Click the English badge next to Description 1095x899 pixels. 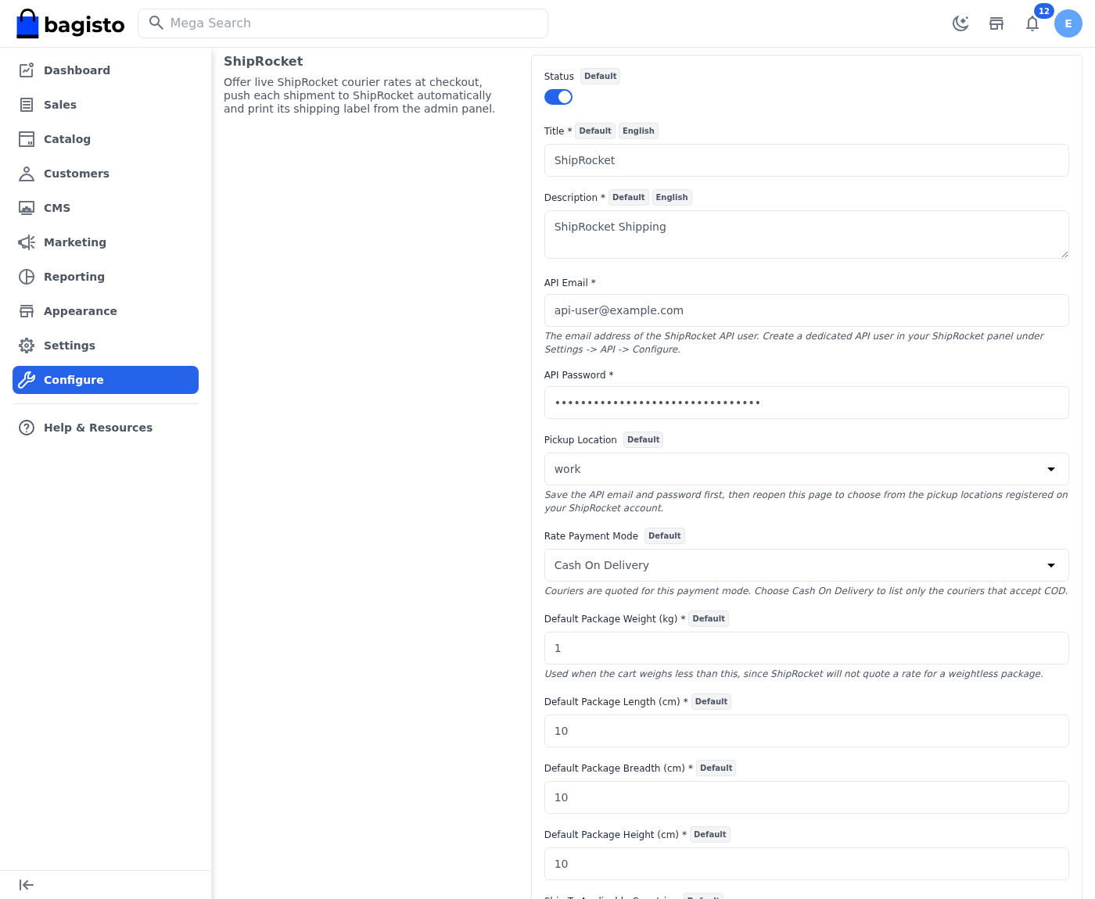tap(672, 197)
